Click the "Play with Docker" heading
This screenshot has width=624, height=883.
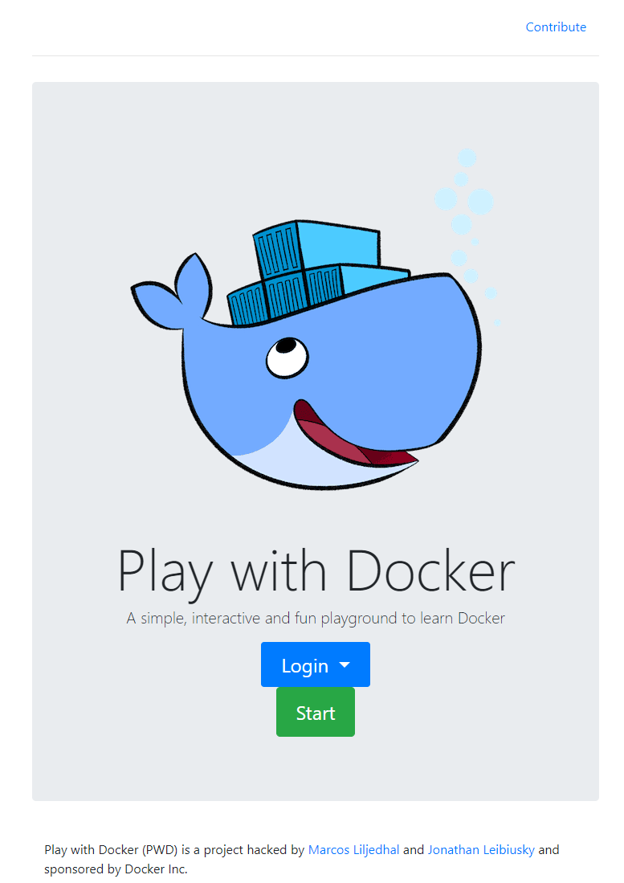click(x=315, y=571)
